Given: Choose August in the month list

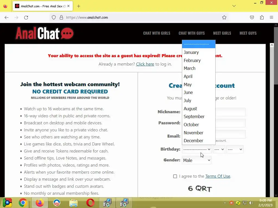Looking at the screenshot, I should (198, 109).
